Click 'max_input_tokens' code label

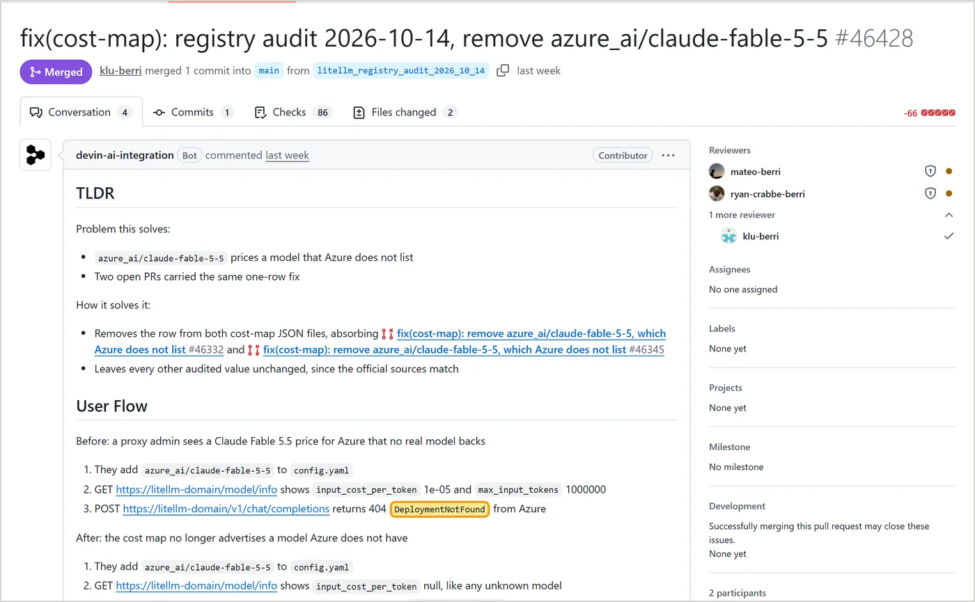tap(519, 489)
